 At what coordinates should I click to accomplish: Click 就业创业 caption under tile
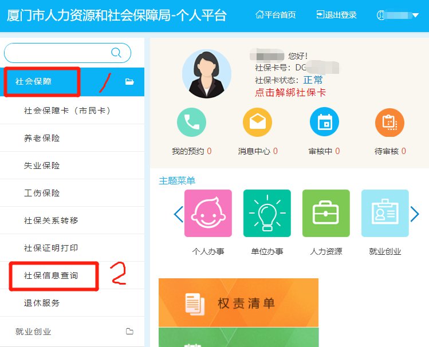385,251
